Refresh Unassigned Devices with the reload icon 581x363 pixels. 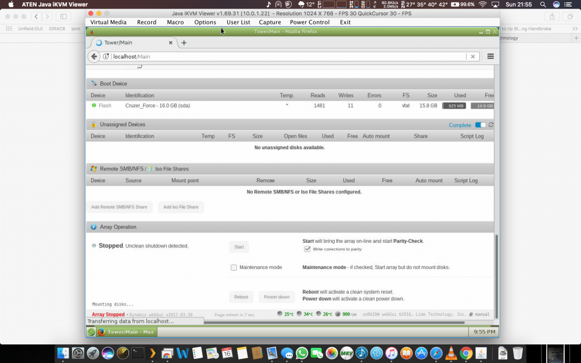[x=490, y=125]
